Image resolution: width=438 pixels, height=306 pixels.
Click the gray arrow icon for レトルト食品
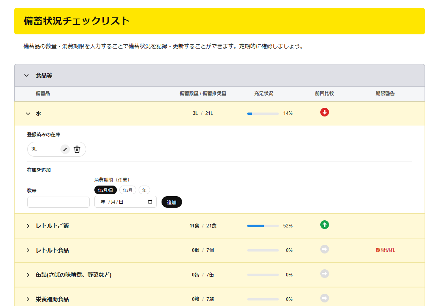pyautogui.click(x=325, y=250)
